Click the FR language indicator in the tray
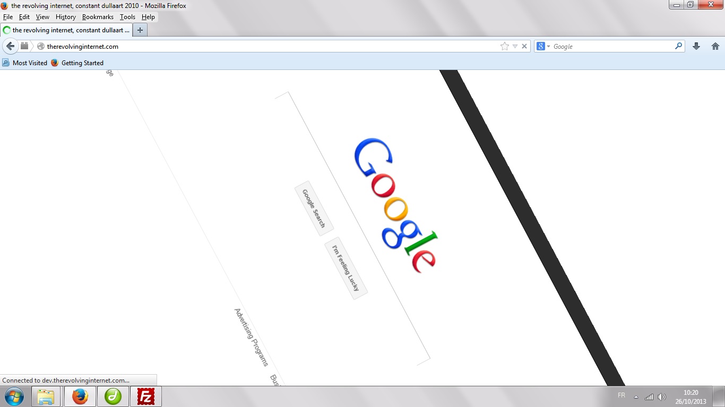 pos(622,395)
